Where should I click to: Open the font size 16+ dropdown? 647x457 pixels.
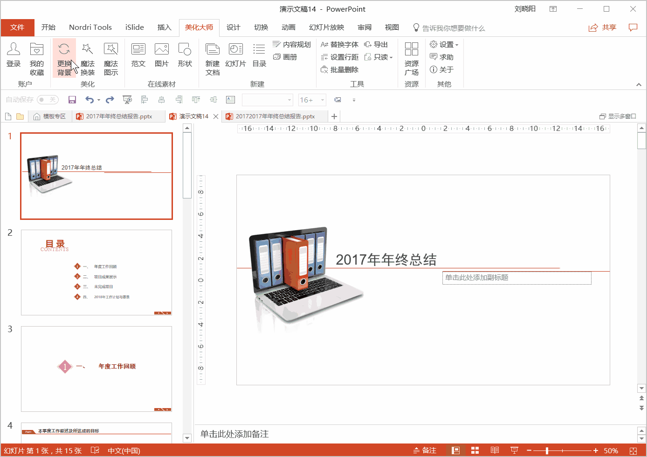point(322,100)
